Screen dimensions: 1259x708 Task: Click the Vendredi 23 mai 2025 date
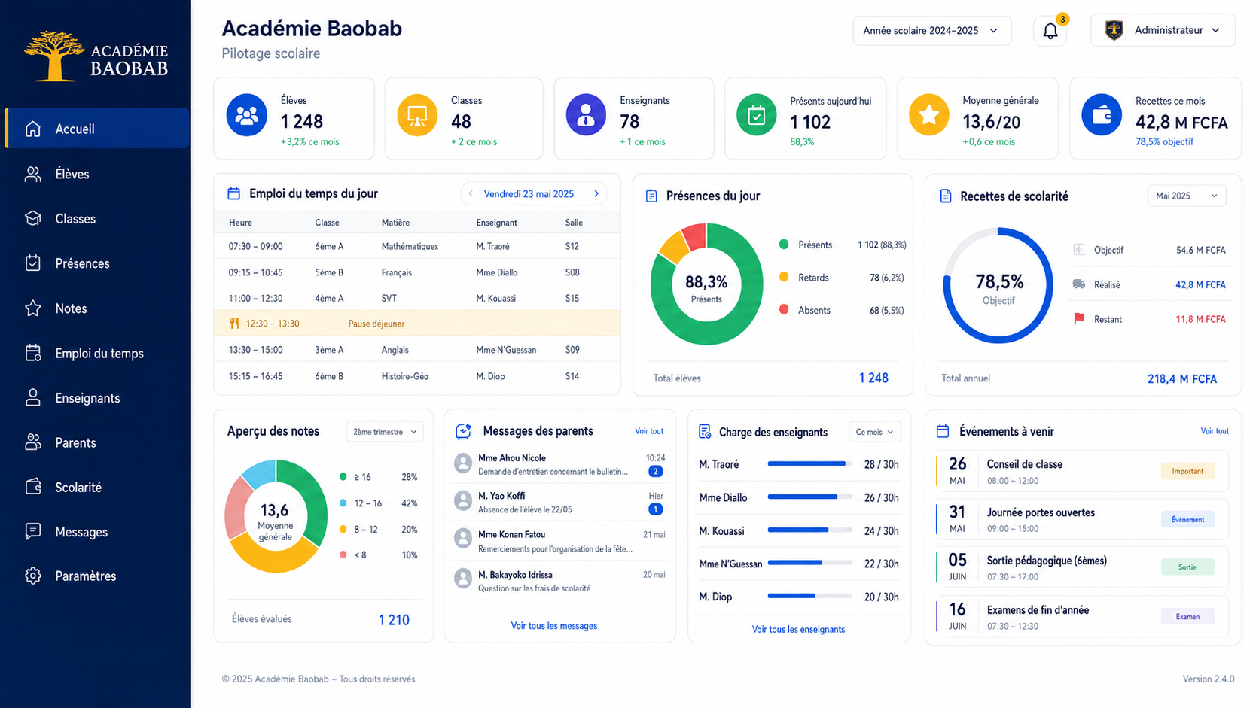click(x=529, y=194)
